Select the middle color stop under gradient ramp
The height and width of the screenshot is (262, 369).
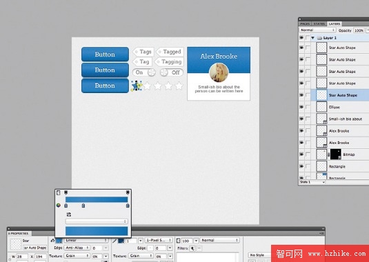pyautogui.click(x=83, y=205)
